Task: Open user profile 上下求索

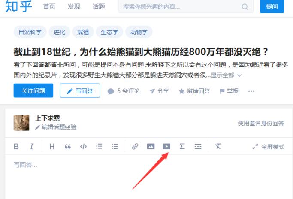Action: pos(48,118)
